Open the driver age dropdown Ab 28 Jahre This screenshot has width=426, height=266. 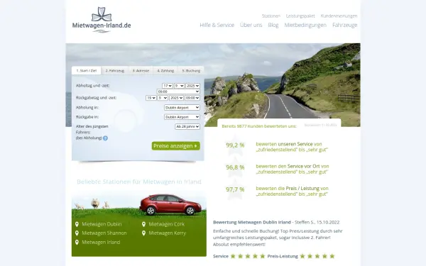pos(187,127)
